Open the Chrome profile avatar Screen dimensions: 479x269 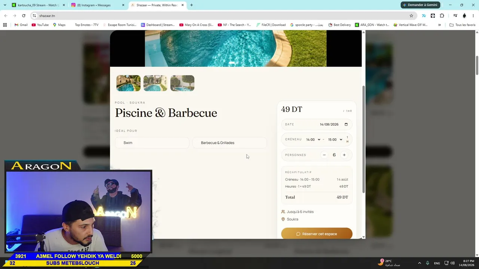(x=464, y=16)
